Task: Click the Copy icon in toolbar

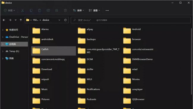Action: click(31, 10)
